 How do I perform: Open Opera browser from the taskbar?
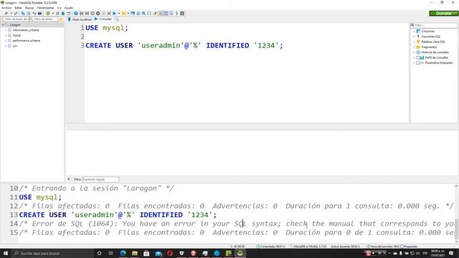(170, 253)
